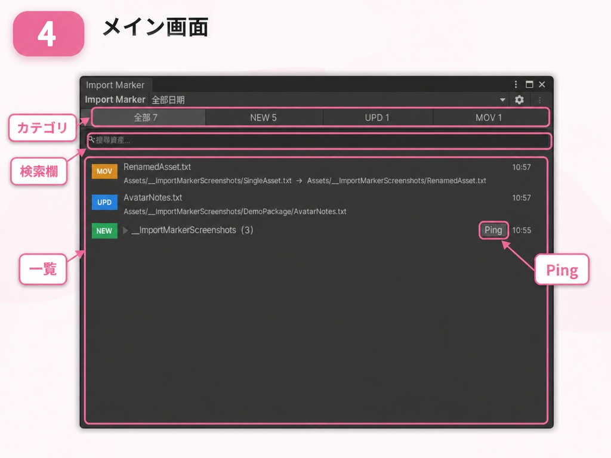
Task: Focus the 搜尋資產 search field
Action: click(x=319, y=141)
